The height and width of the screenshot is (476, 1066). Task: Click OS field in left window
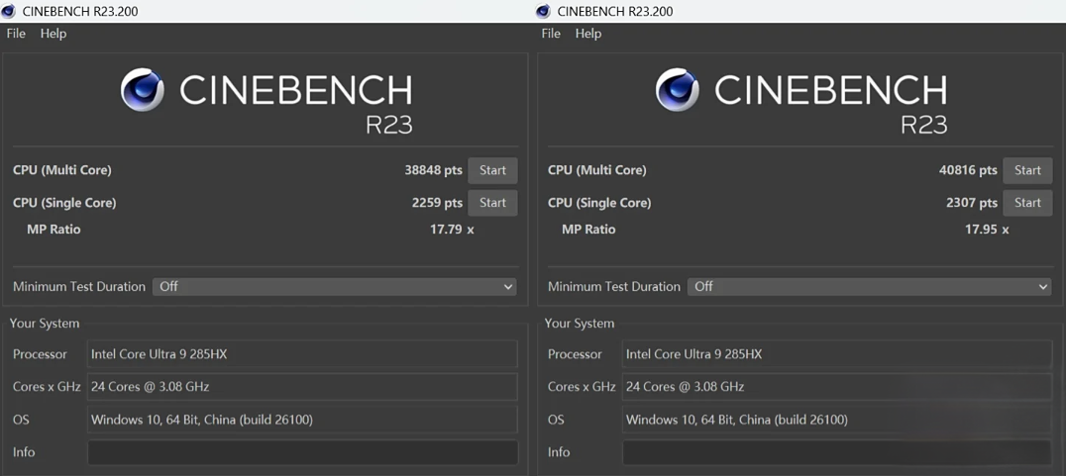pyautogui.click(x=302, y=420)
